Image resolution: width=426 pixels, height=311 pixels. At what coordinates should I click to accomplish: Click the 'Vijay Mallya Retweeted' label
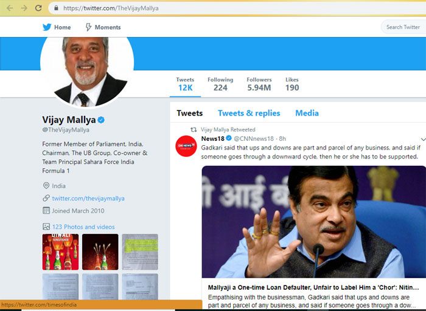tap(228, 129)
